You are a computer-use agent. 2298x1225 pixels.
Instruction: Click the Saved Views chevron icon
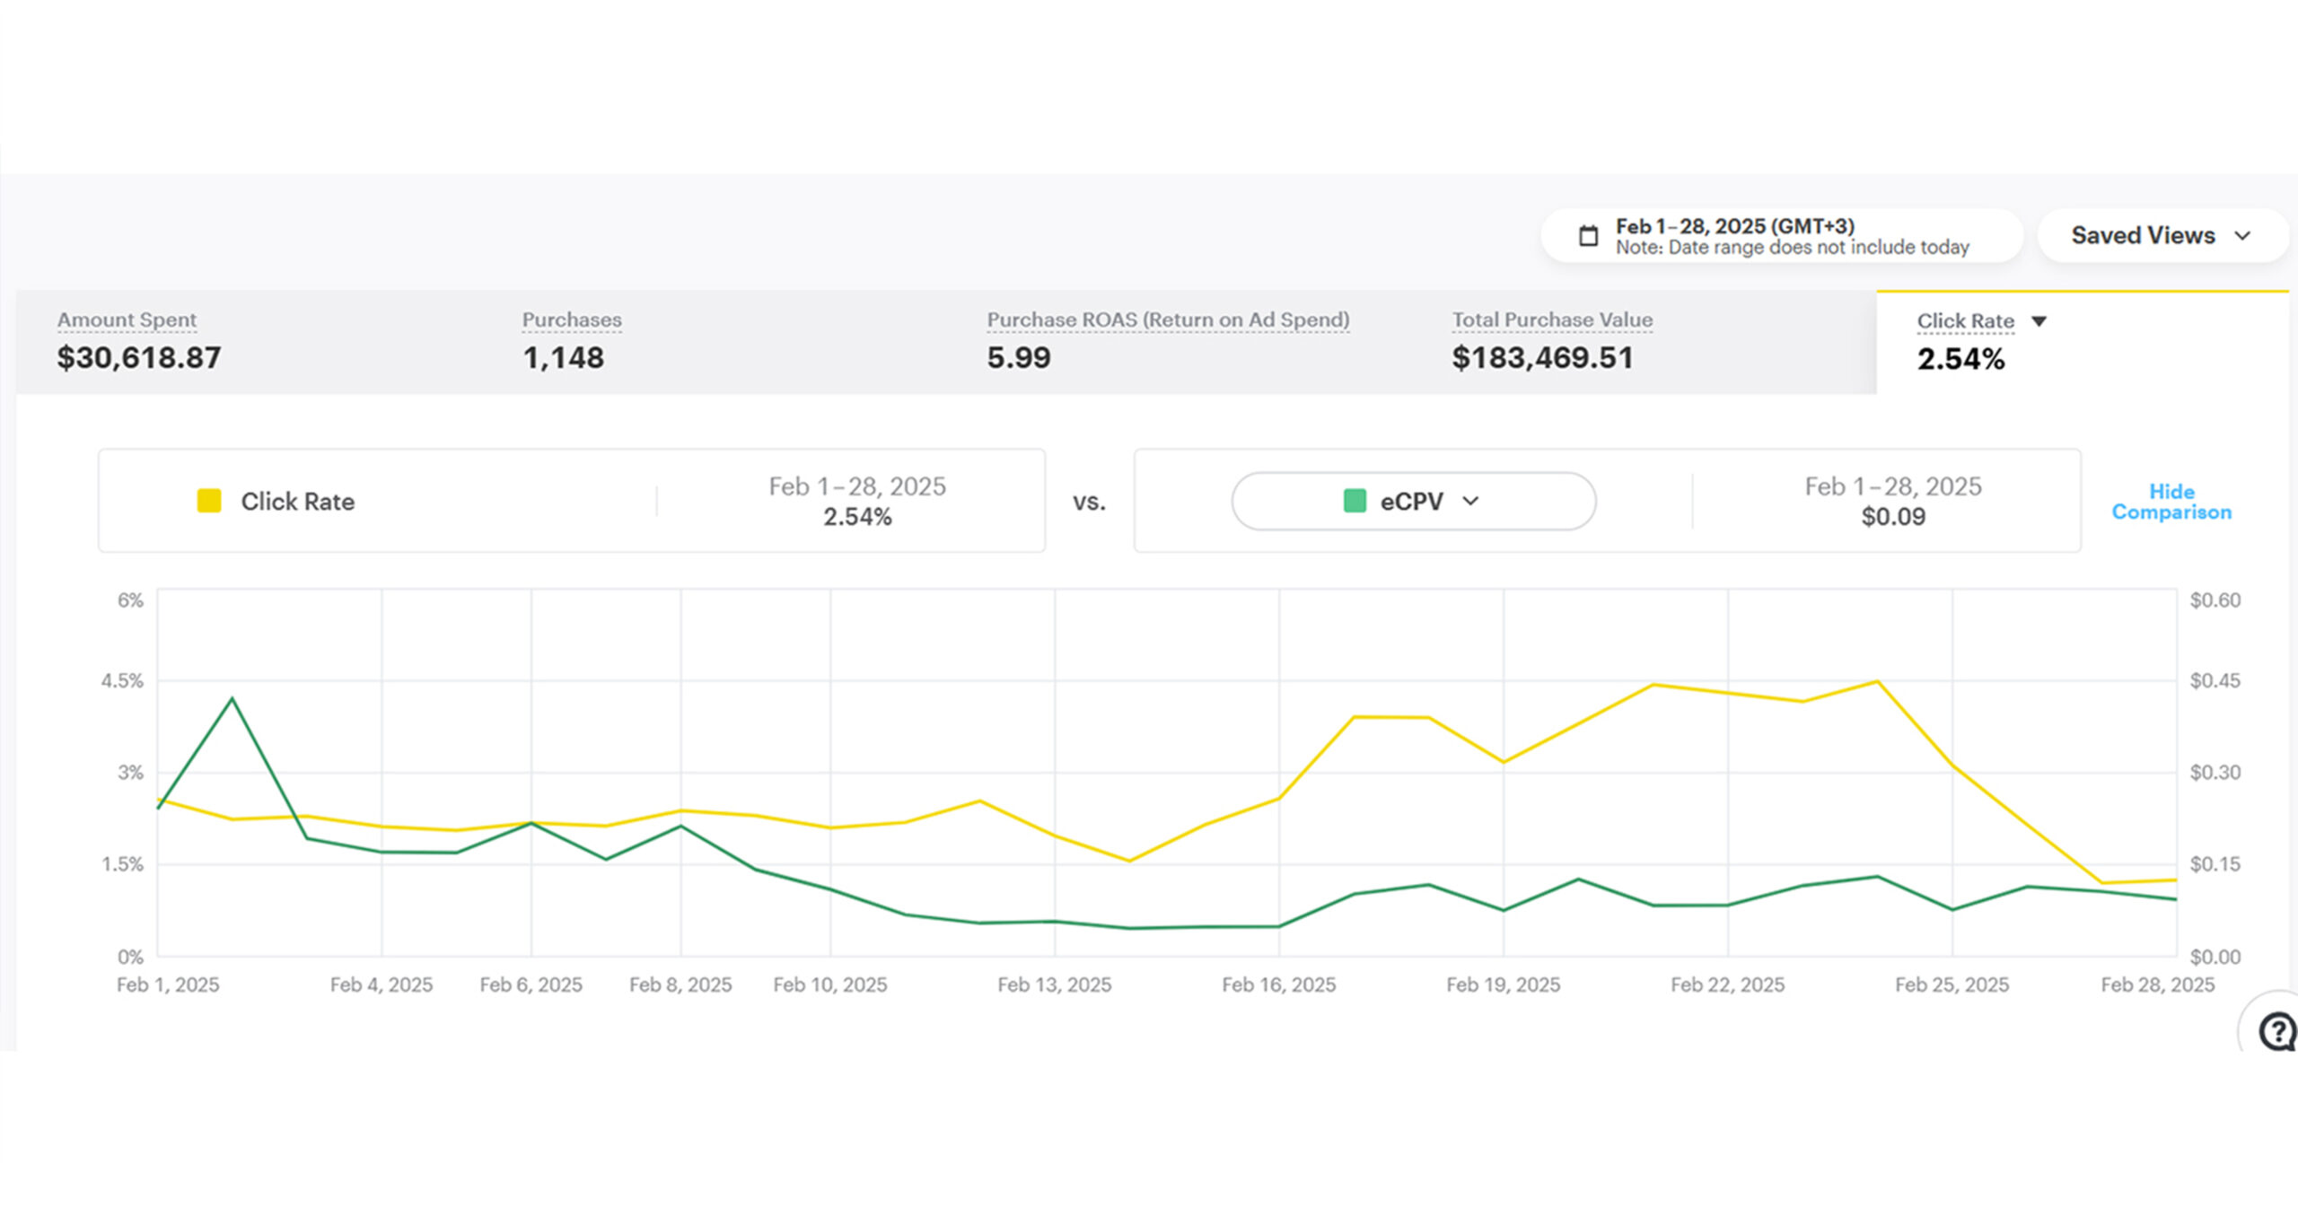2242,236
